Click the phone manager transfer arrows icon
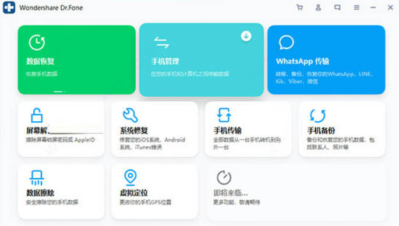Screen dimensions: 399x226 point(161,43)
